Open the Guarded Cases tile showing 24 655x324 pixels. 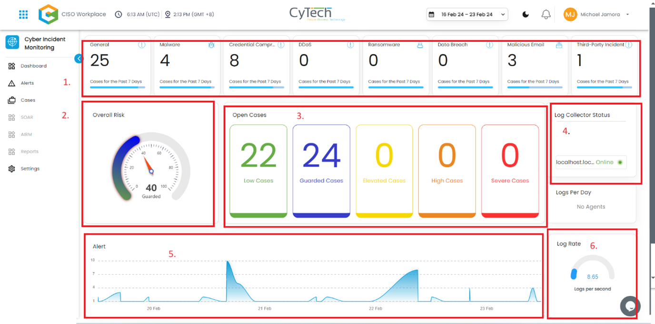pyautogui.click(x=321, y=171)
